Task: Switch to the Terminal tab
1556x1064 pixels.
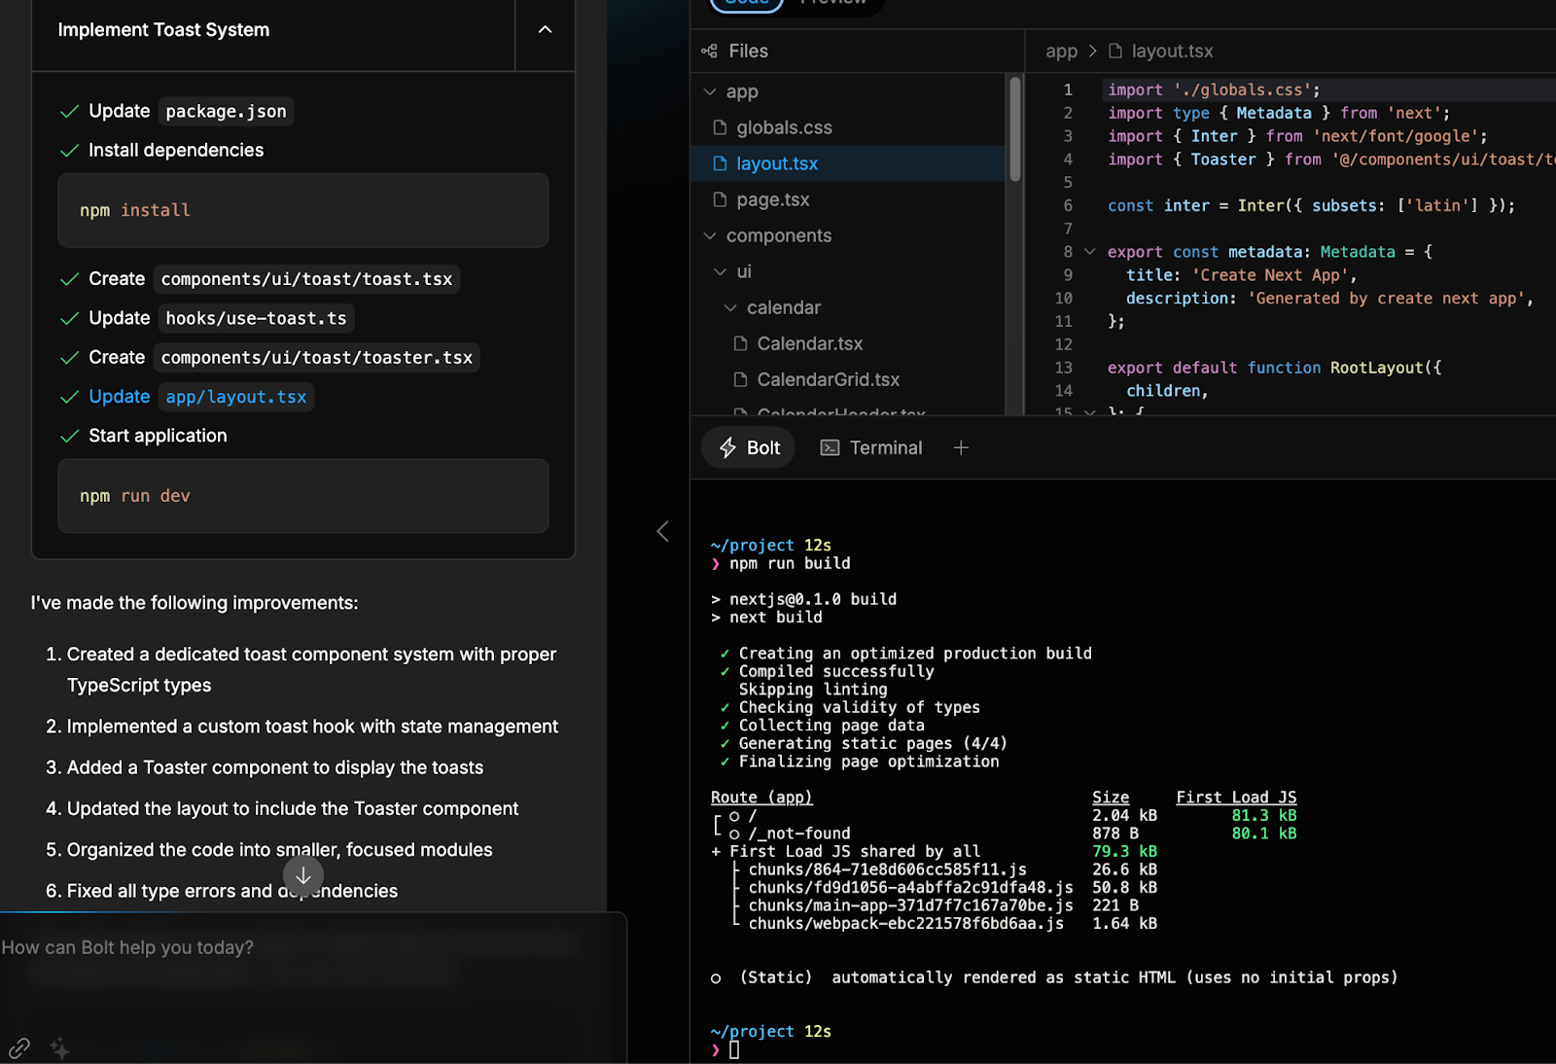Action: point(871,447)
